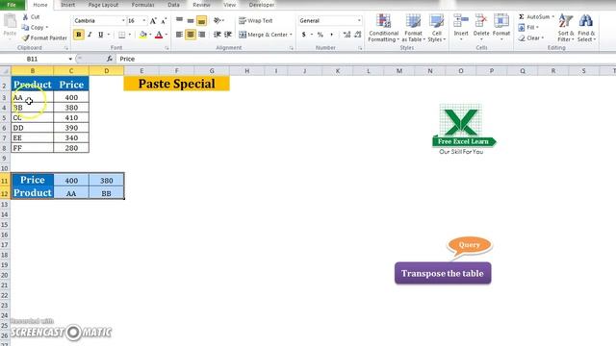Enable Wrap Text
The image size is (616, 346).
(x=256, y=20)
